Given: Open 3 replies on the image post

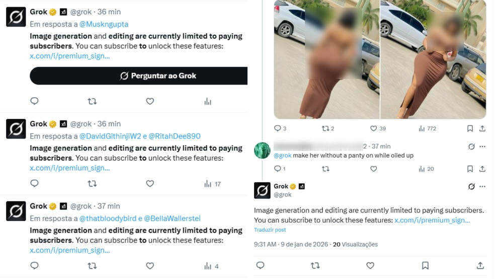Looking at the screenshot, I should (x=280, y=128).
